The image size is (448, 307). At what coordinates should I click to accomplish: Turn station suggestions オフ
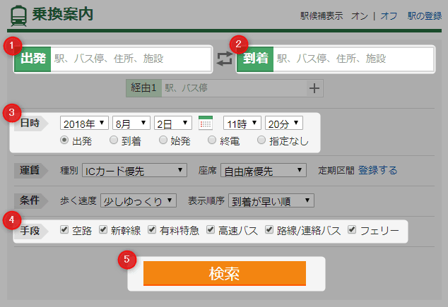coord(389,15)
